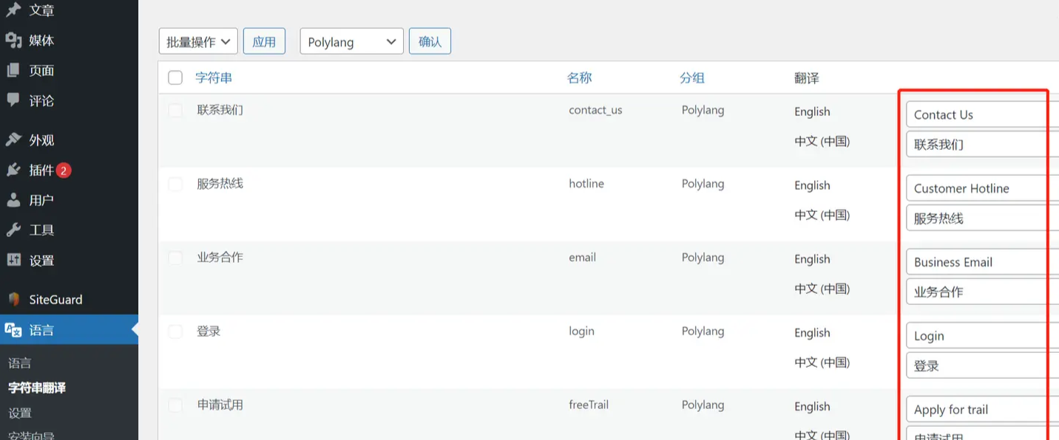This screenshot has height=440, width=1059.
Task: Open the 设置 submenu item under 语言
Action: [20, 413]
